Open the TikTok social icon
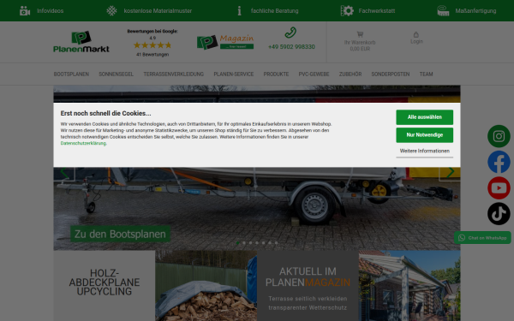 point(499,213)
